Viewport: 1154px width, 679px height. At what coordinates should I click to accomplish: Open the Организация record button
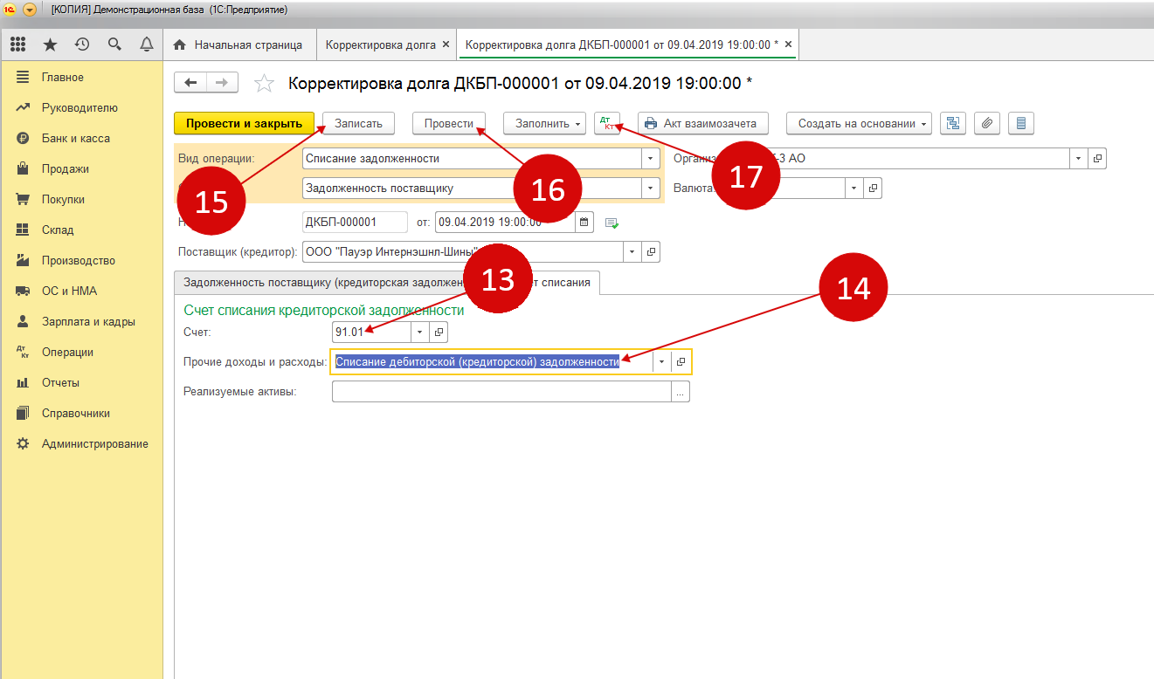(1098, 159)
